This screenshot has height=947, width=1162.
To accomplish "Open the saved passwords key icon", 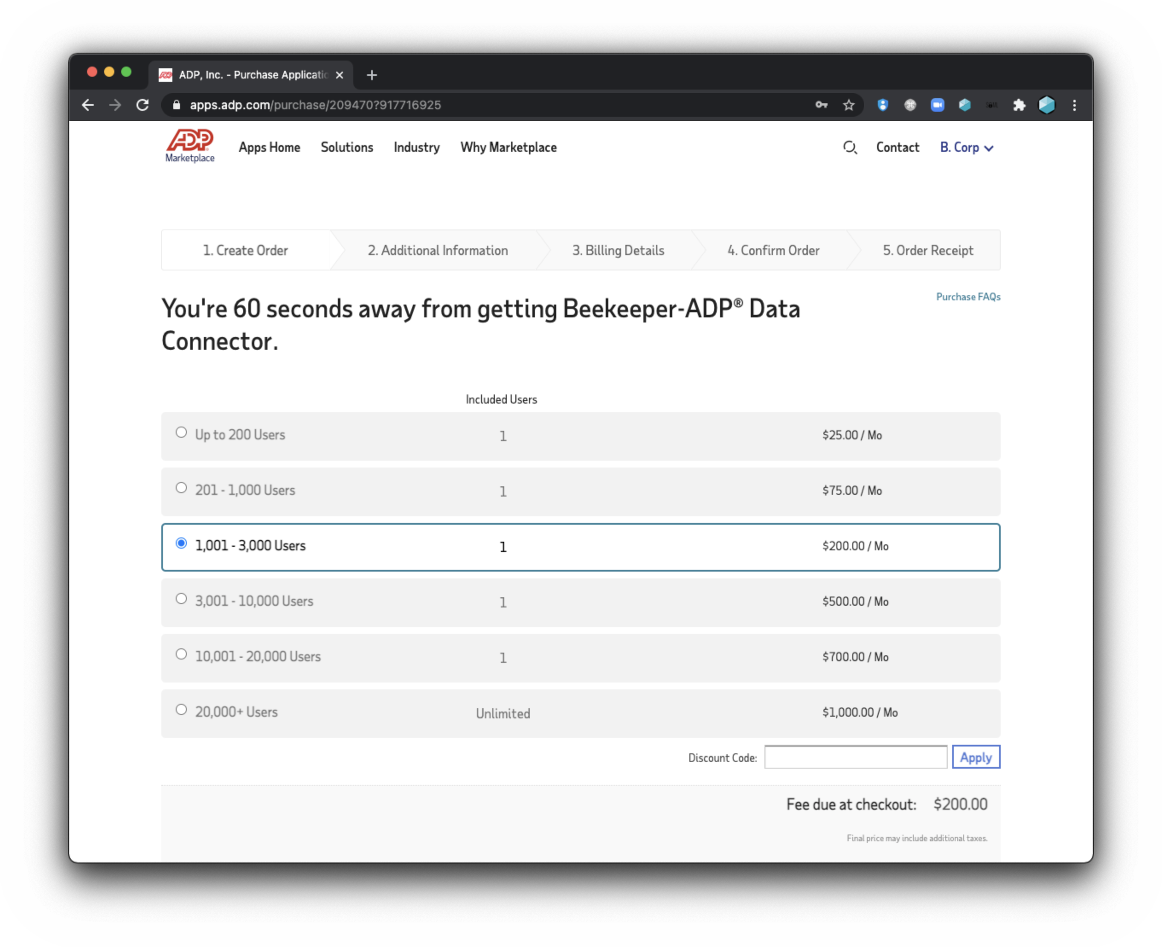I will (821, 105).
